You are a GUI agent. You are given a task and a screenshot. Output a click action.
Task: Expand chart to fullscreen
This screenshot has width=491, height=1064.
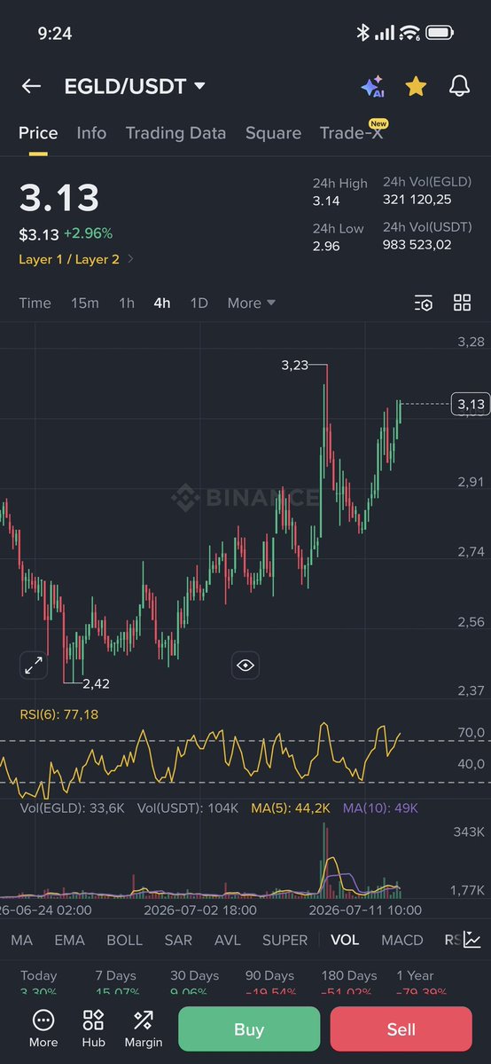(33, 666)
